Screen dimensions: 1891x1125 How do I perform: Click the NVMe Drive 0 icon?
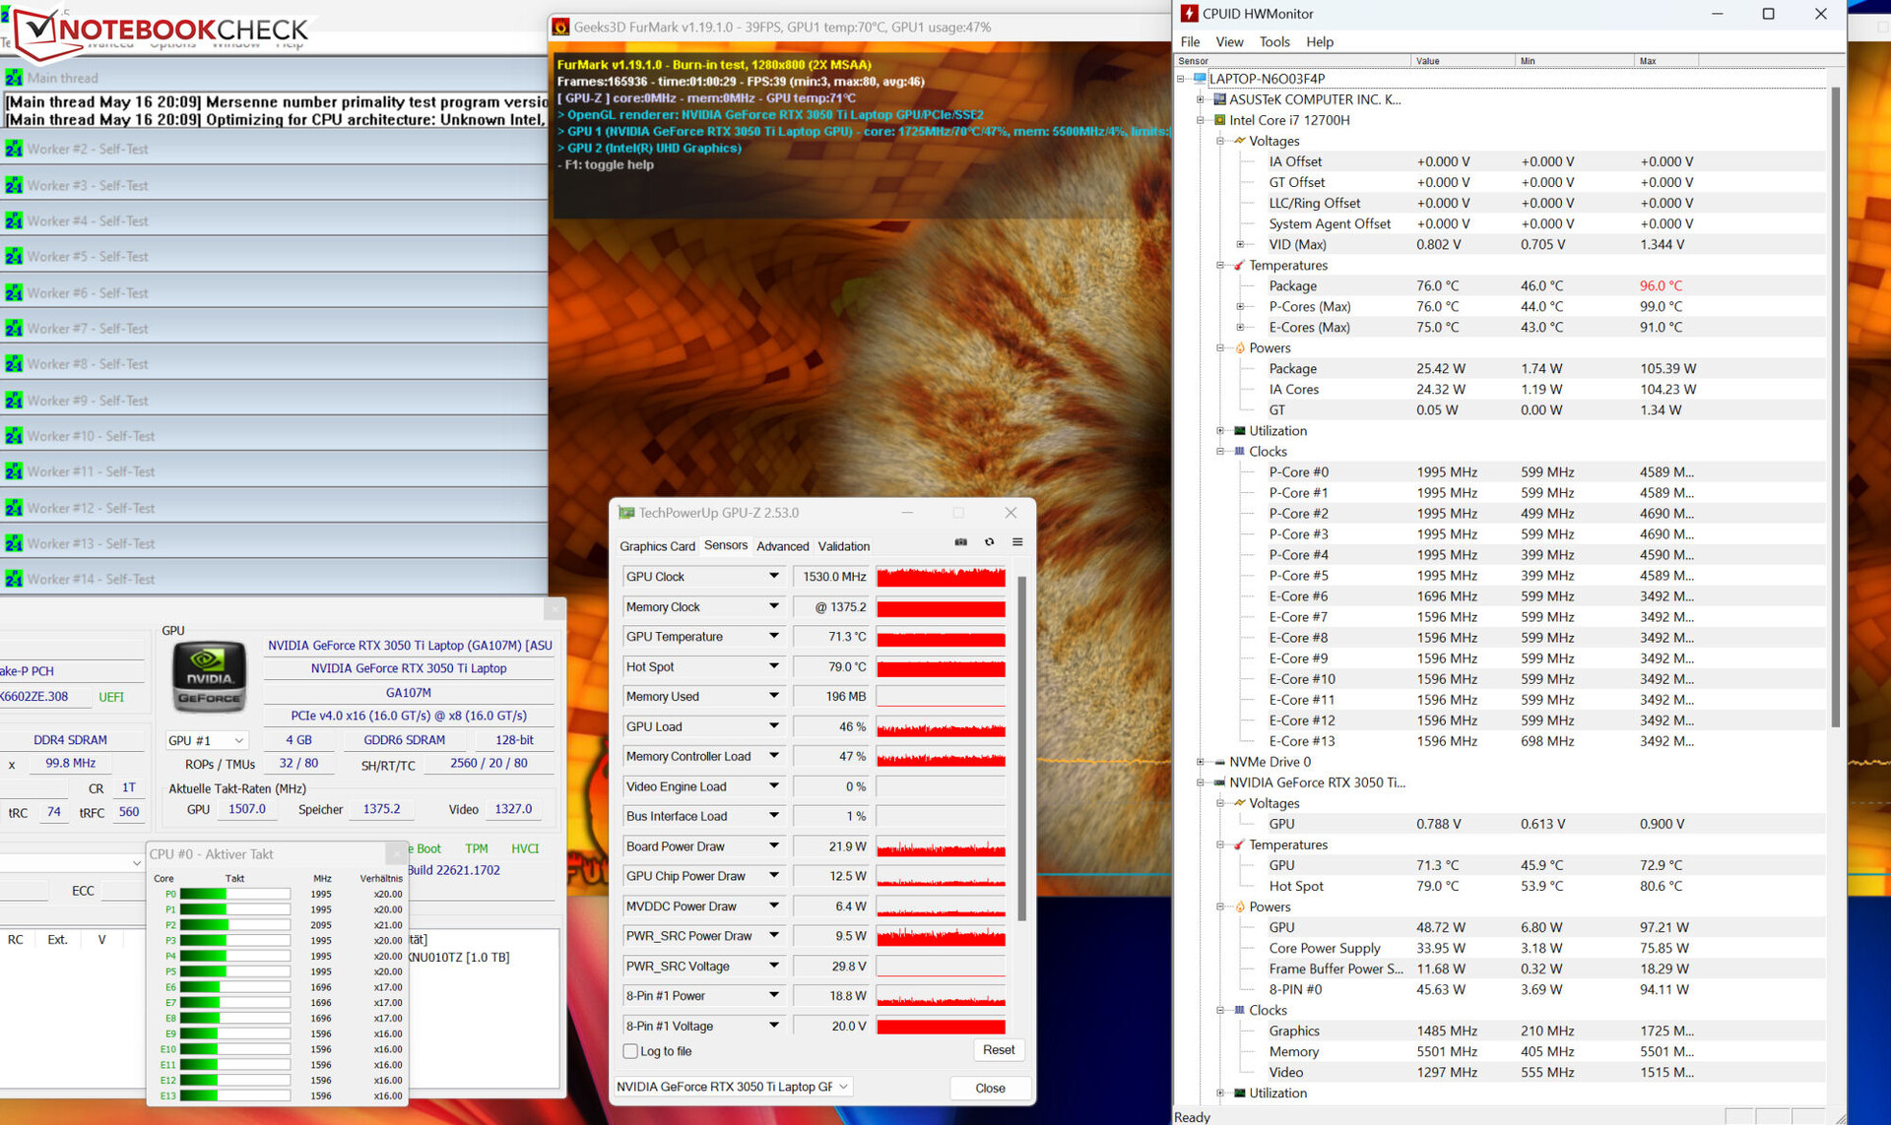click(1219, 762)
